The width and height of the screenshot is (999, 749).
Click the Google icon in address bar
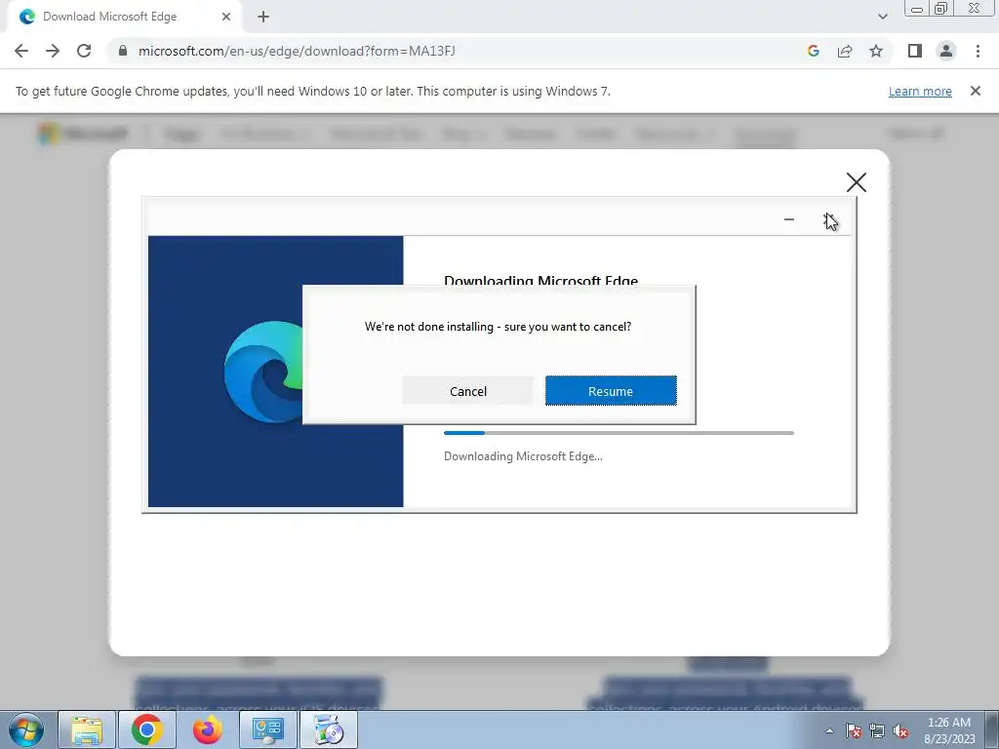tap(813, 51)
